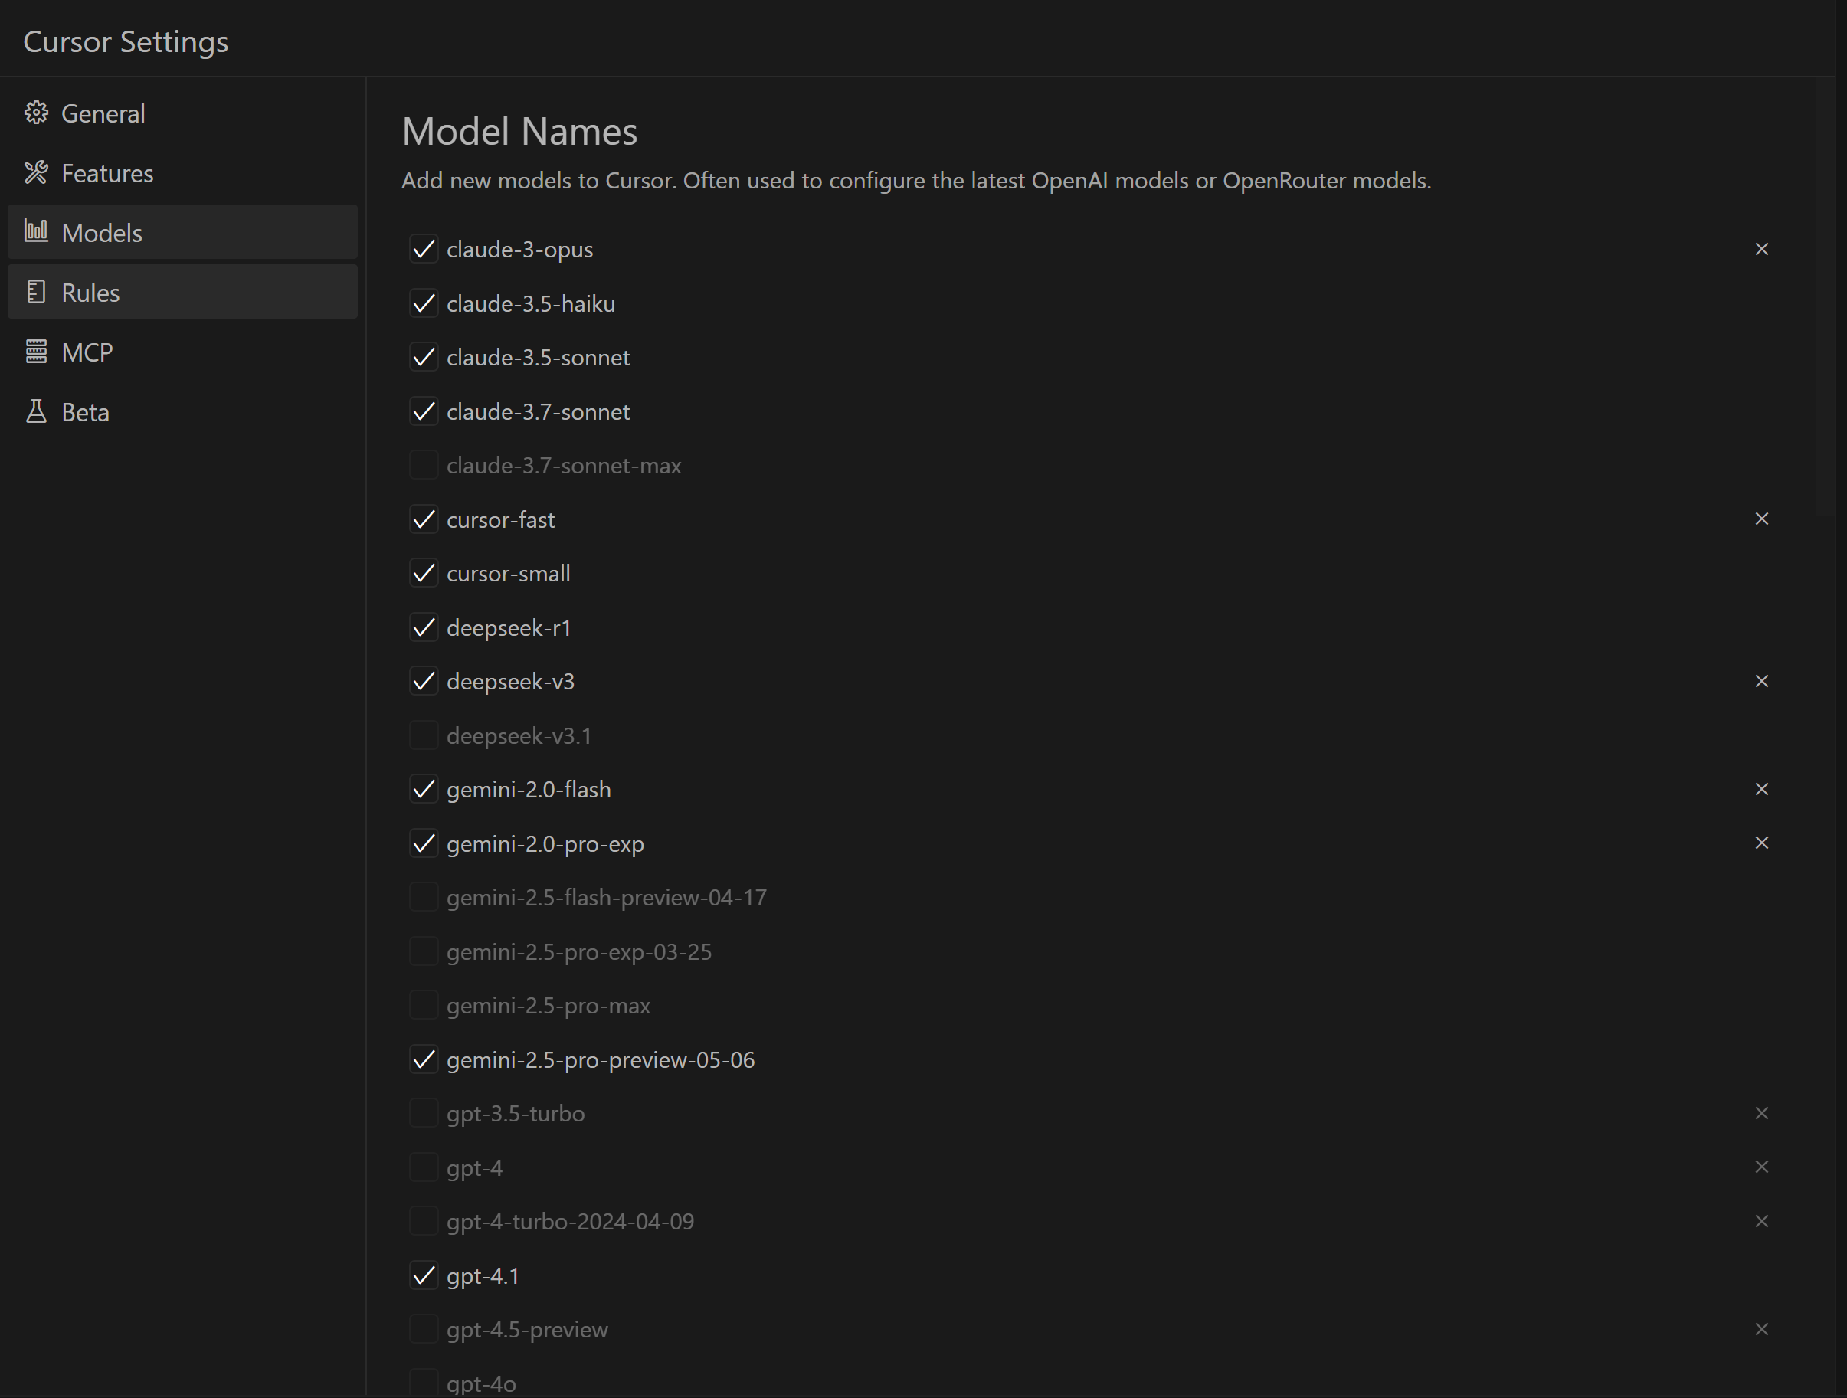1847x1398 pixels.
Task: Uncheck the claude-3-opus checkbox
Action: 424,249
